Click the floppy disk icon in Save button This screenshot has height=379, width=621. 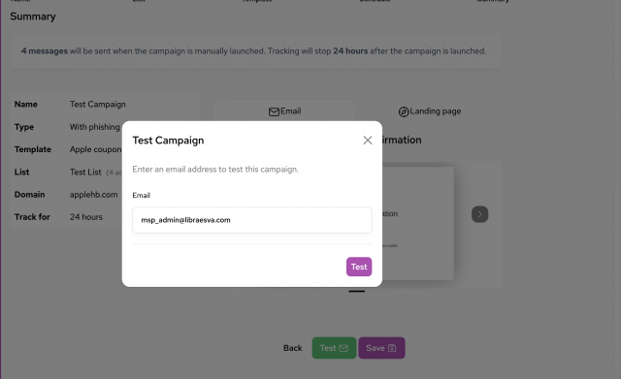tap(392, 348)
